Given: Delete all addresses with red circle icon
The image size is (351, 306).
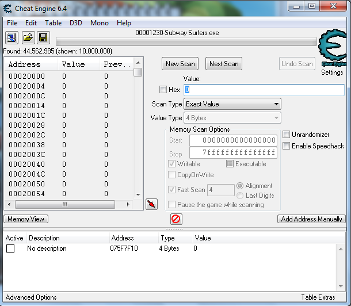Looking at the screenshot, I should pyautogui.click(x=176, y=219).
